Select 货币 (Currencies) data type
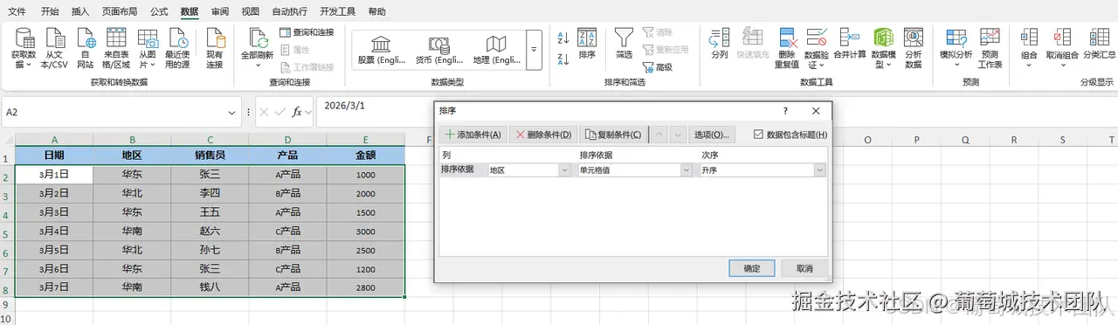This screenshot has height=325, width=1118. click(x=438, y=51)
